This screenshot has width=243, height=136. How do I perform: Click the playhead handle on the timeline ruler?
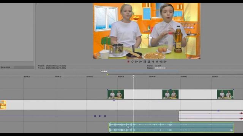(x=134, y=76)
